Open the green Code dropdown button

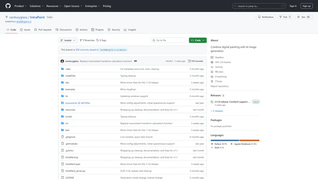(198, 41)
